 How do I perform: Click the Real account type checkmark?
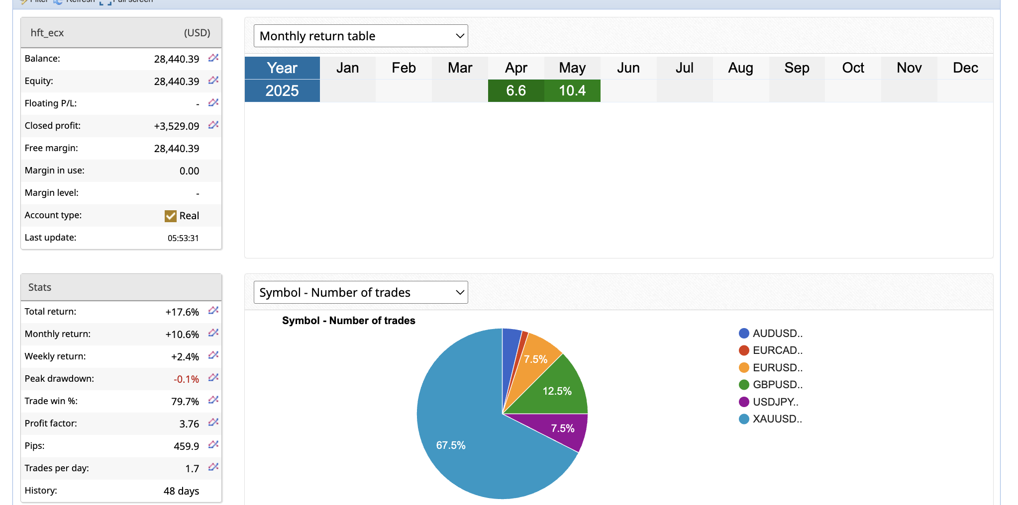[x=171, y=216]
